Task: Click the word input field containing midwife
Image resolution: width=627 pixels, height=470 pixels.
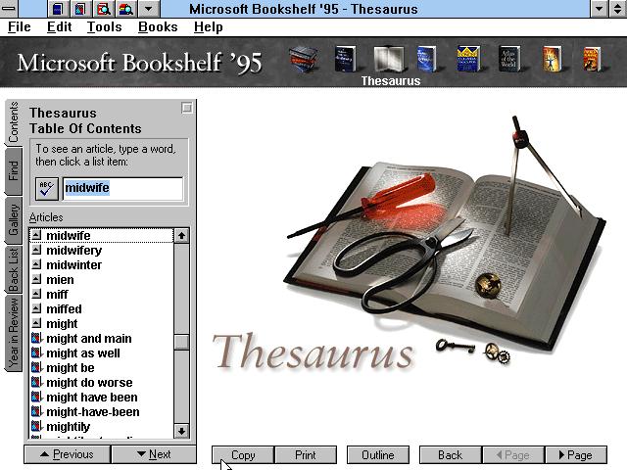Action: pos(122,189)
